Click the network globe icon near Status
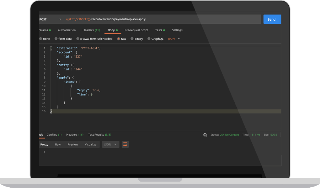 point(205,135)
